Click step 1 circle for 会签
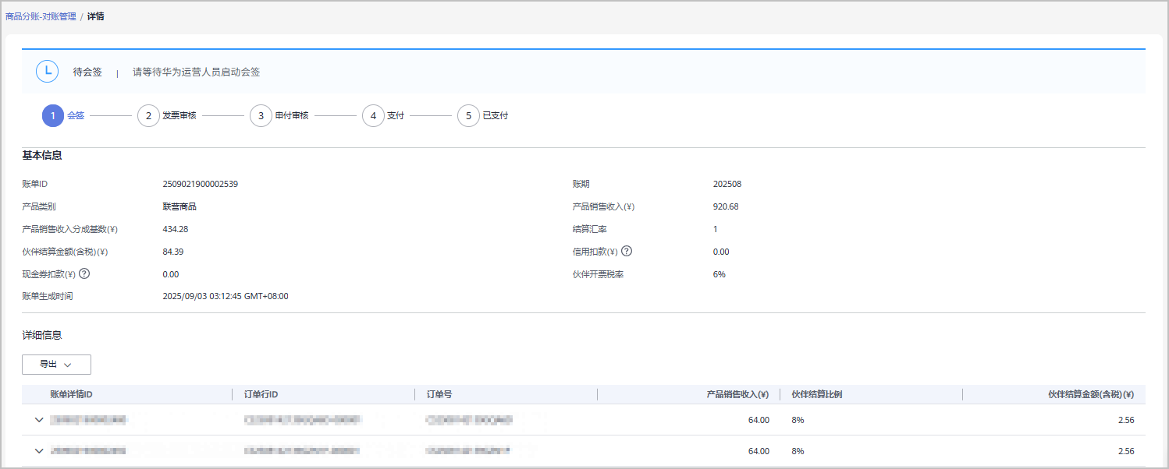The width and height of the screenshot is (1169, 469). coord(53,116)
